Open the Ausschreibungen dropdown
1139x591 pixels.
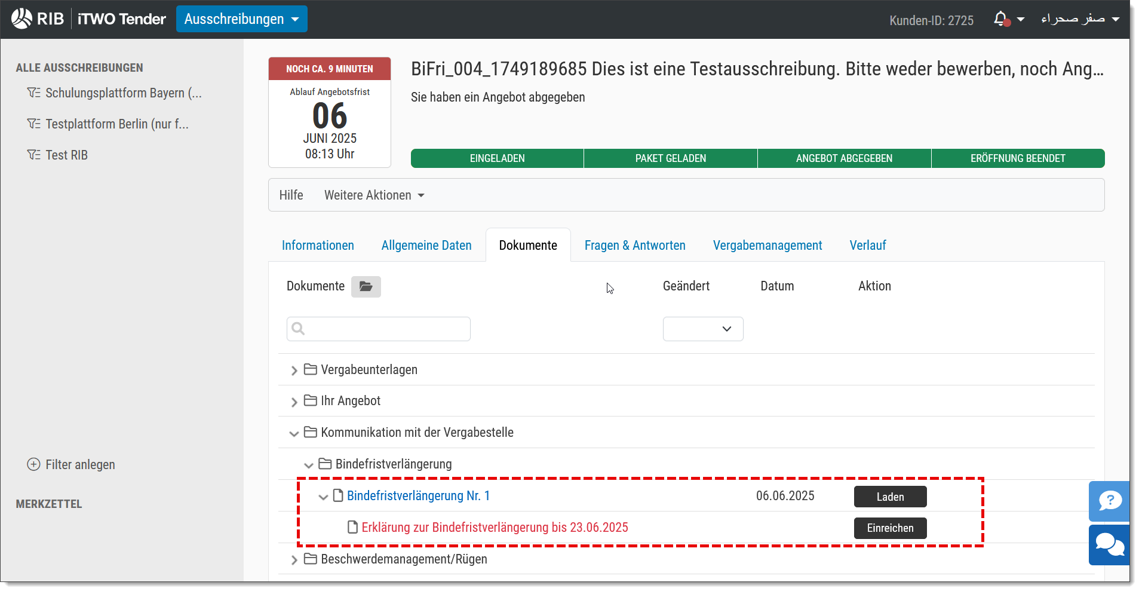click(x=242, y=19)
